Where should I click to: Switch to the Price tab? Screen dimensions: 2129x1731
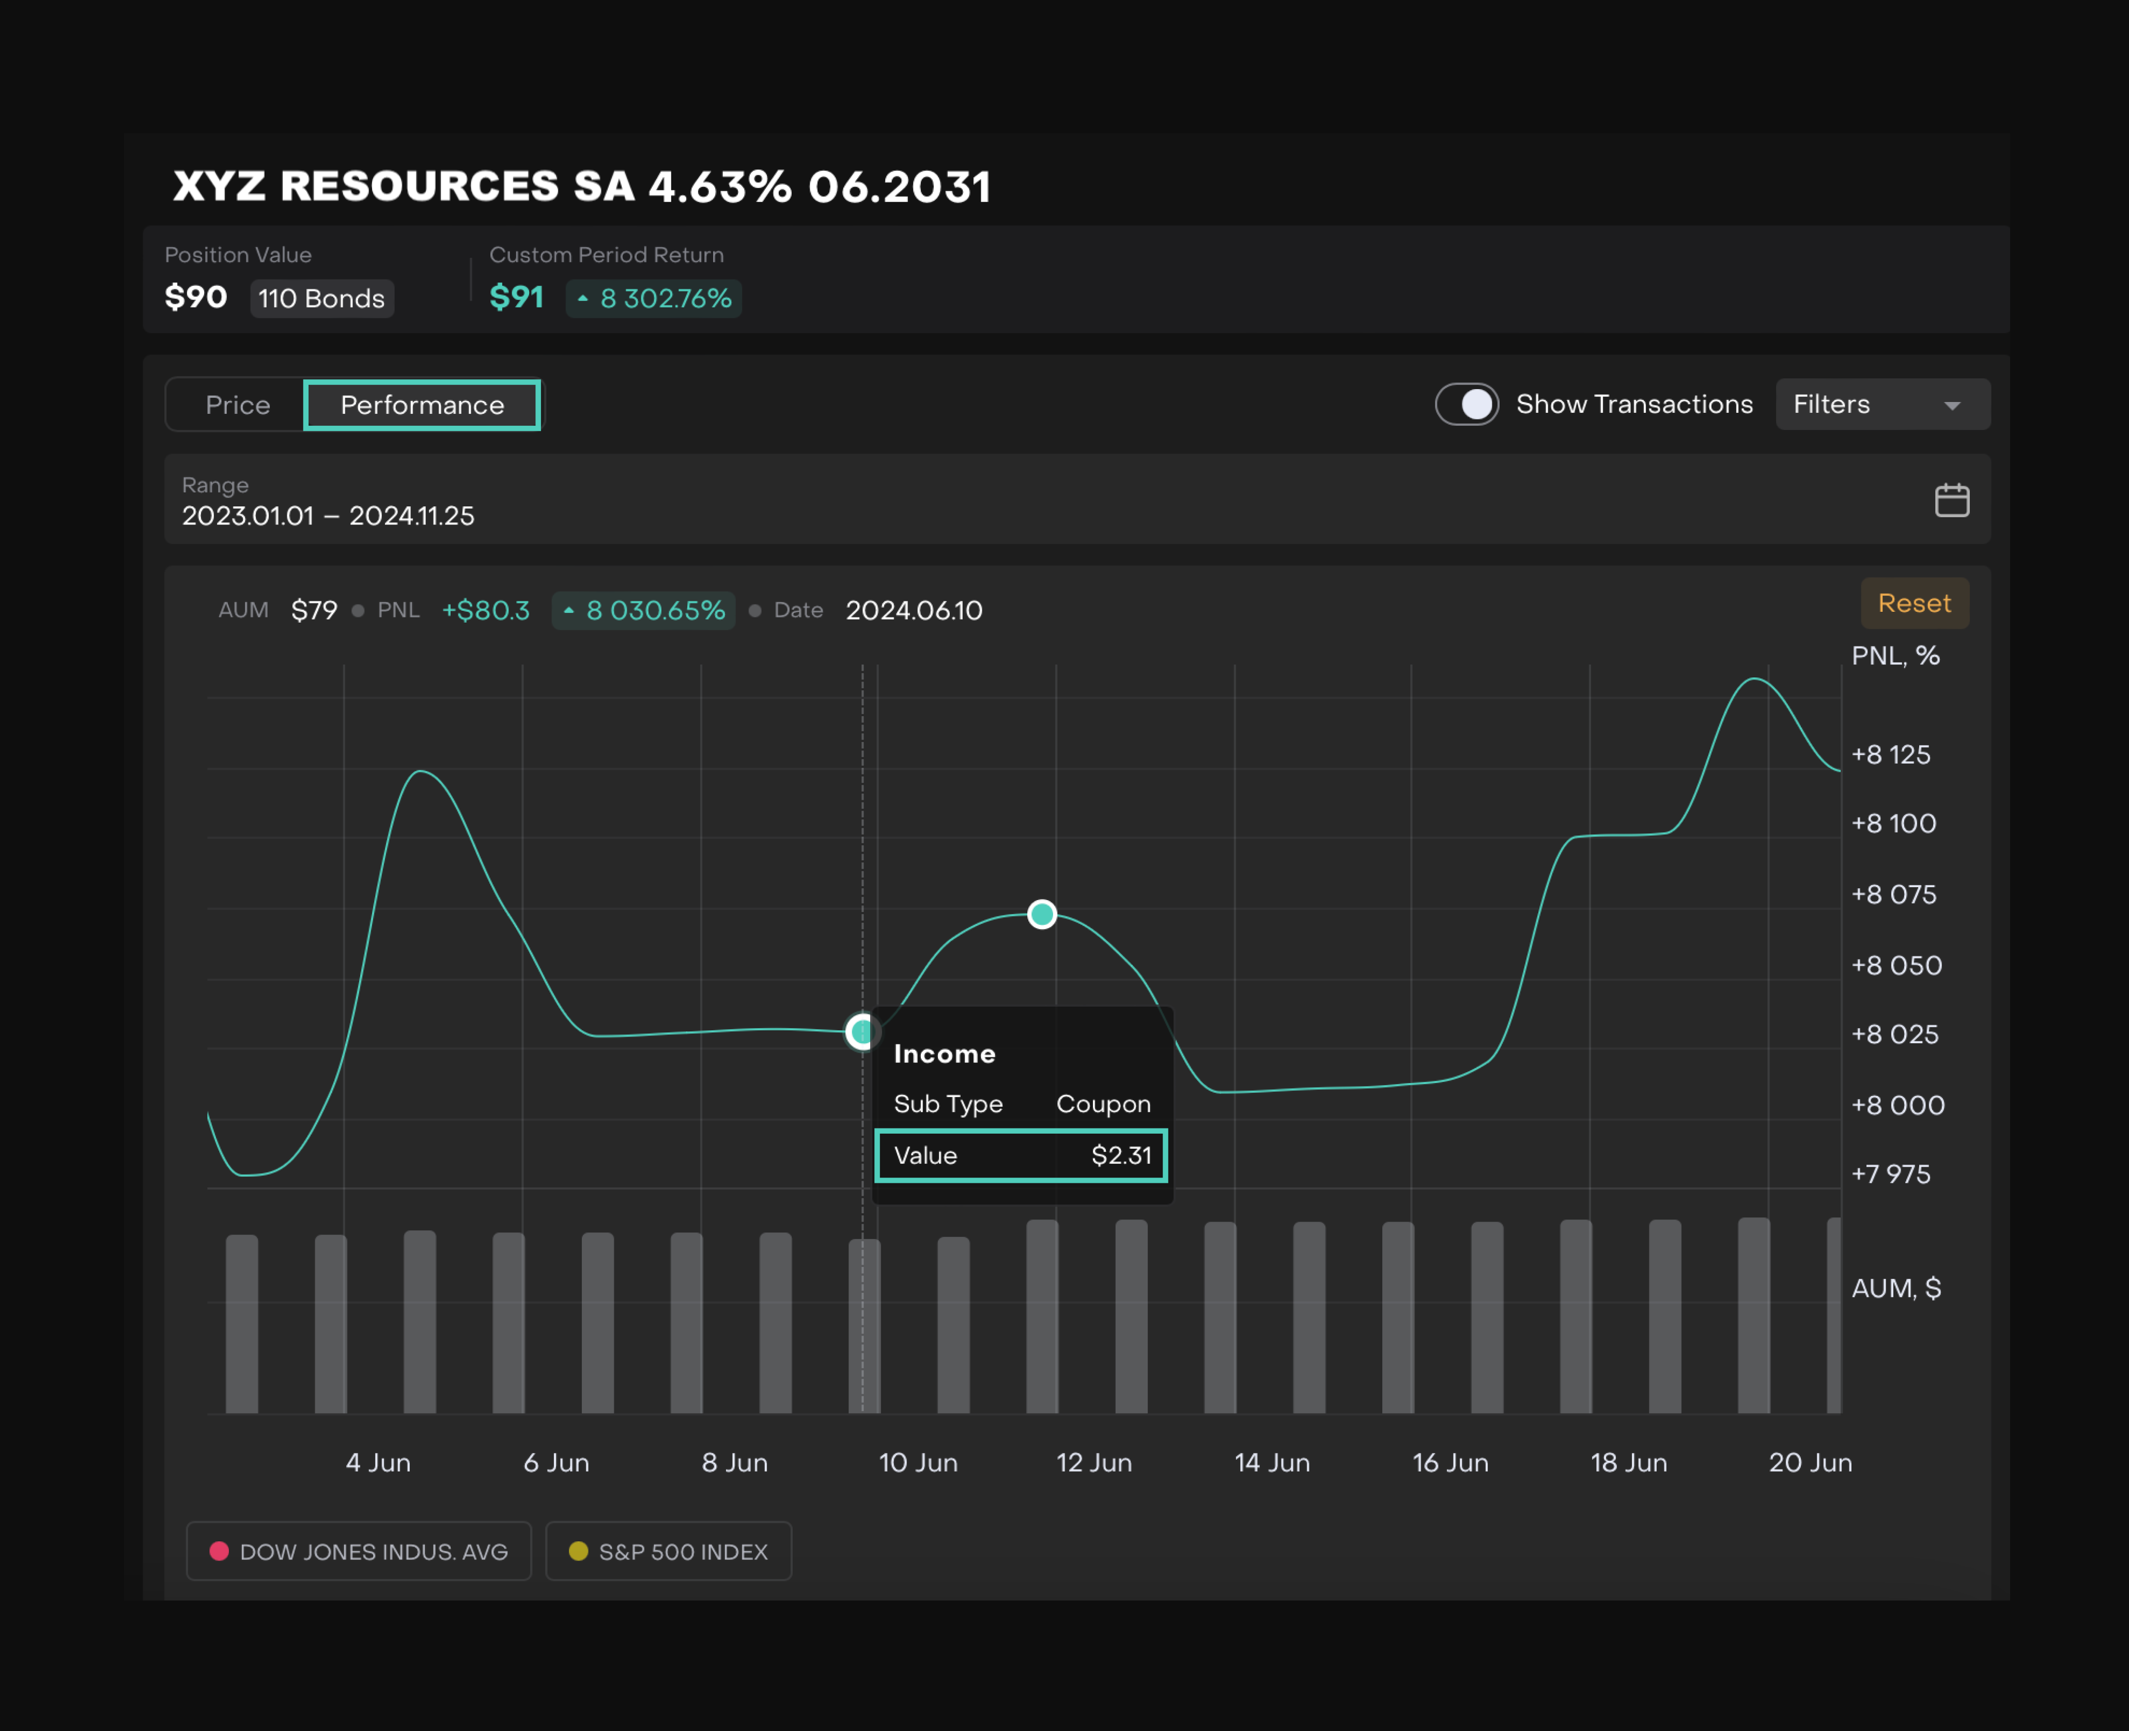point(237,405)
